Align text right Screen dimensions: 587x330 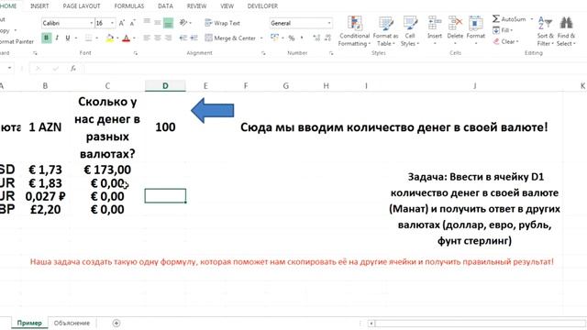169,38
